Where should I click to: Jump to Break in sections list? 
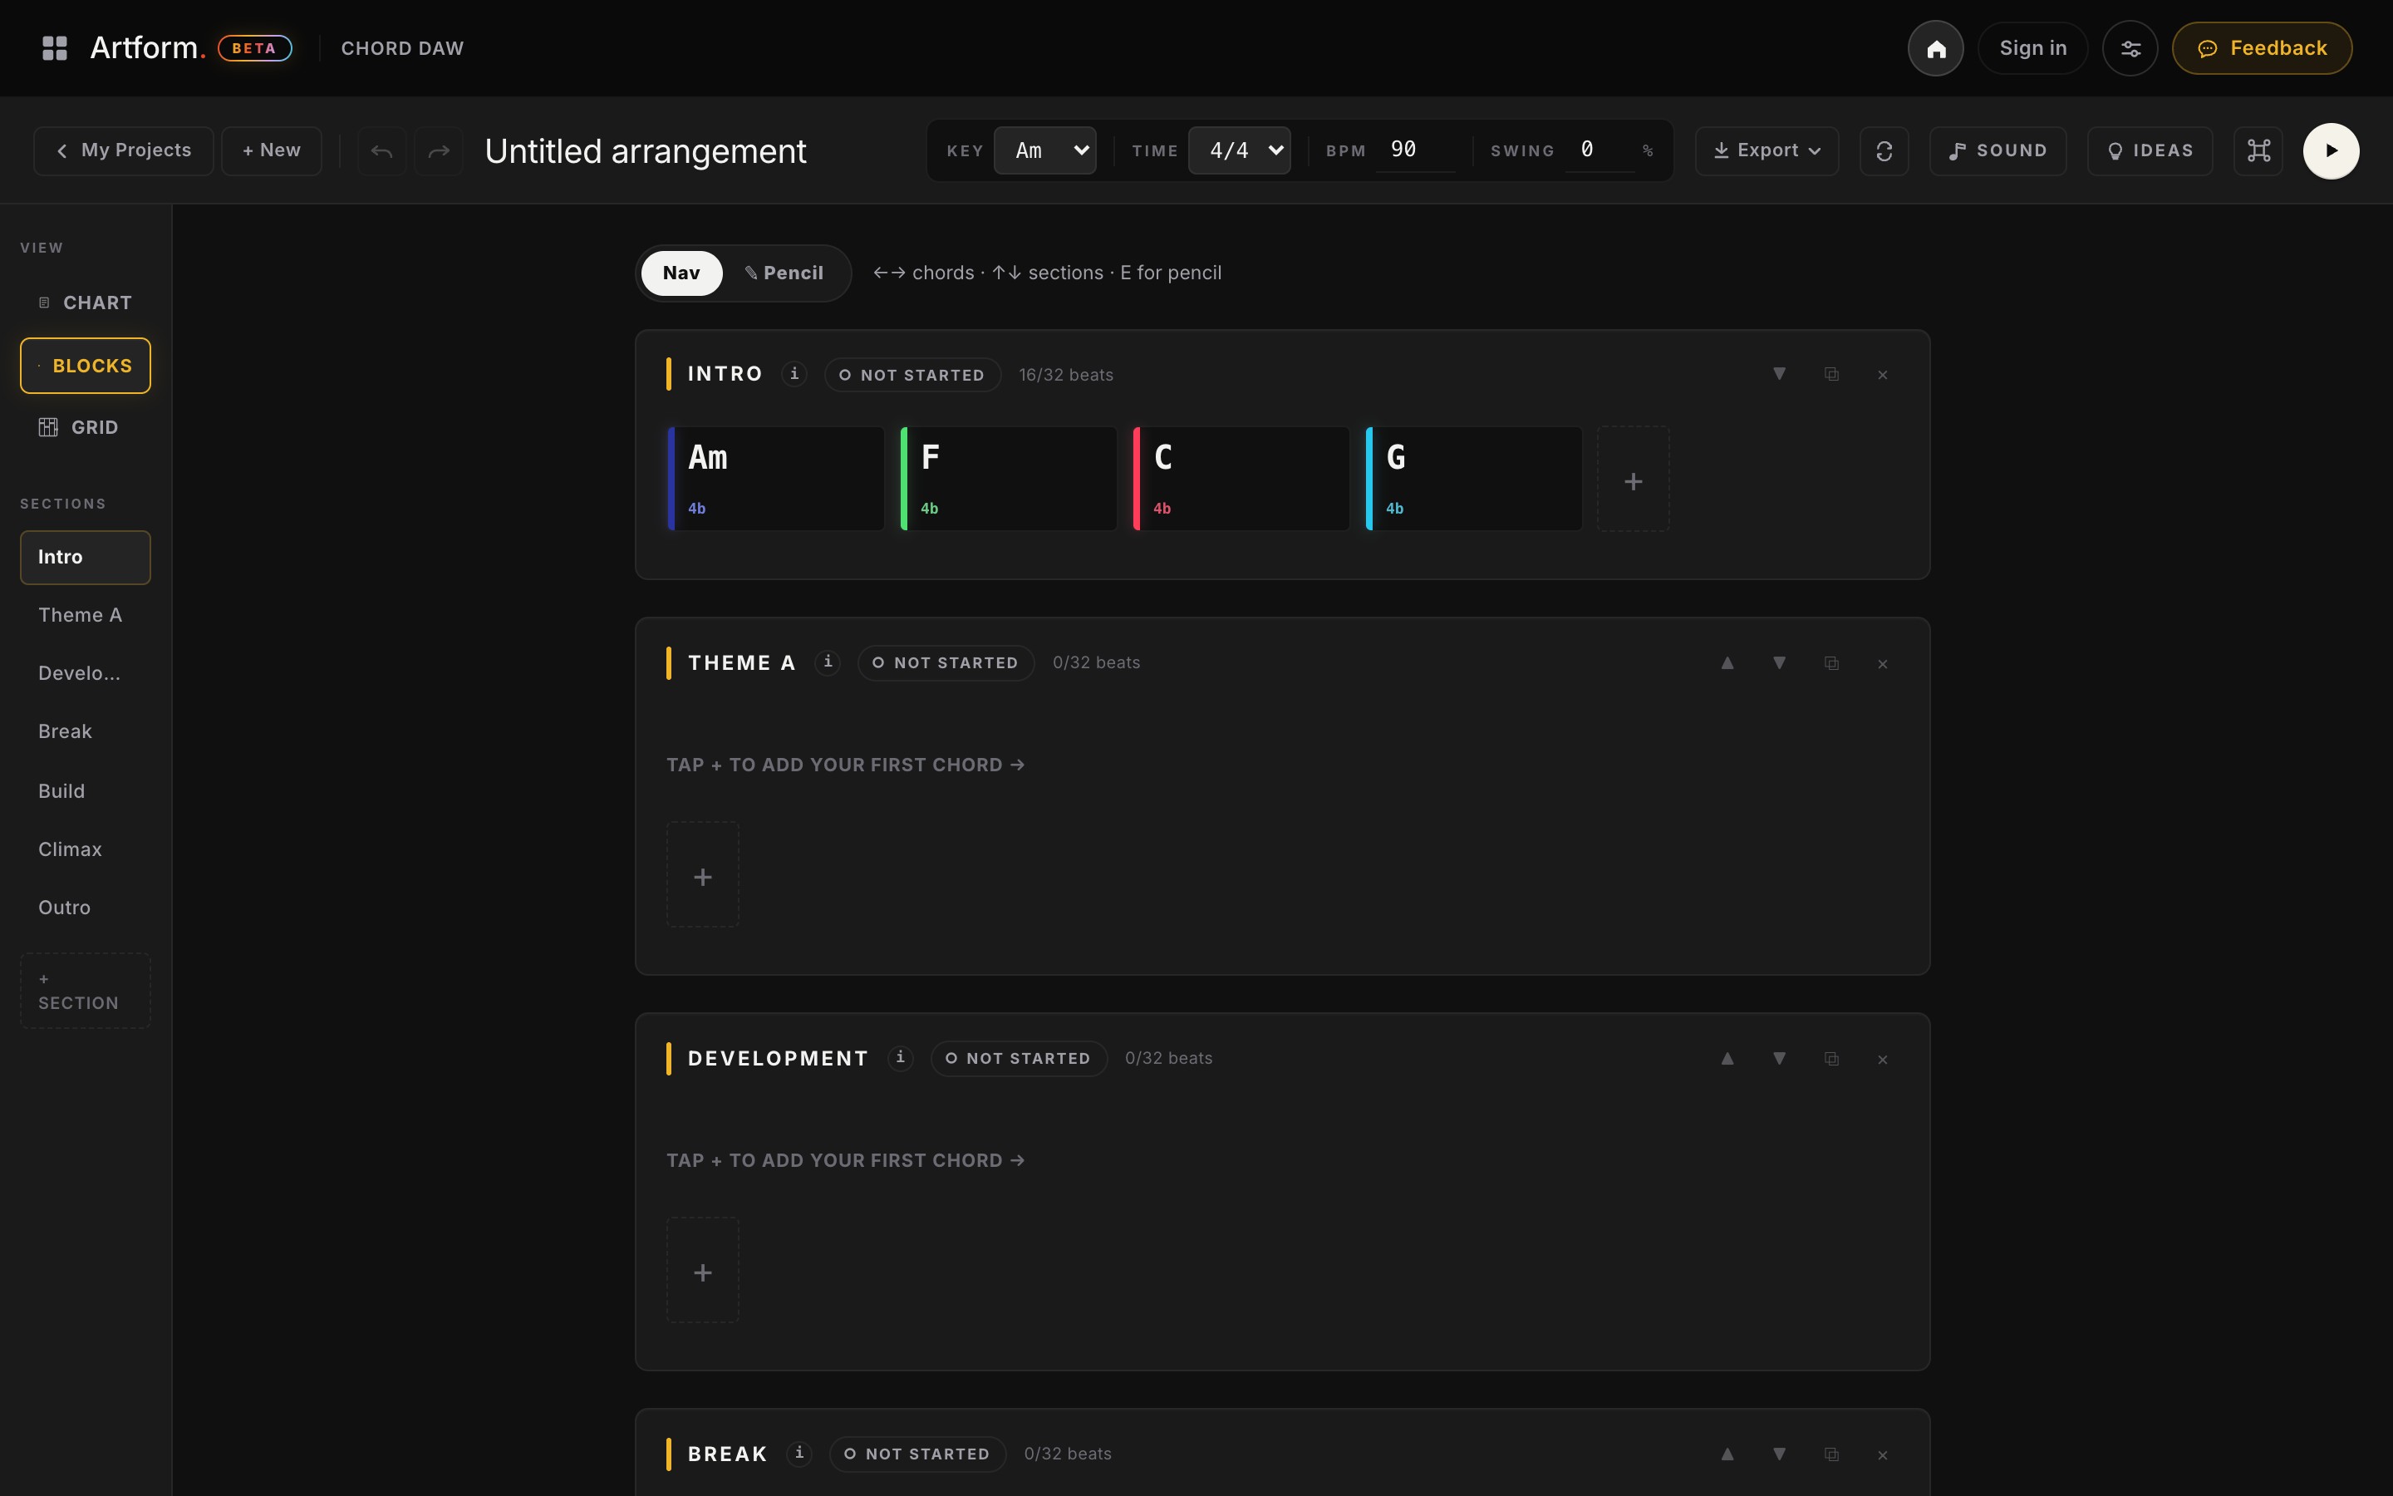click(x=85, y=732)
